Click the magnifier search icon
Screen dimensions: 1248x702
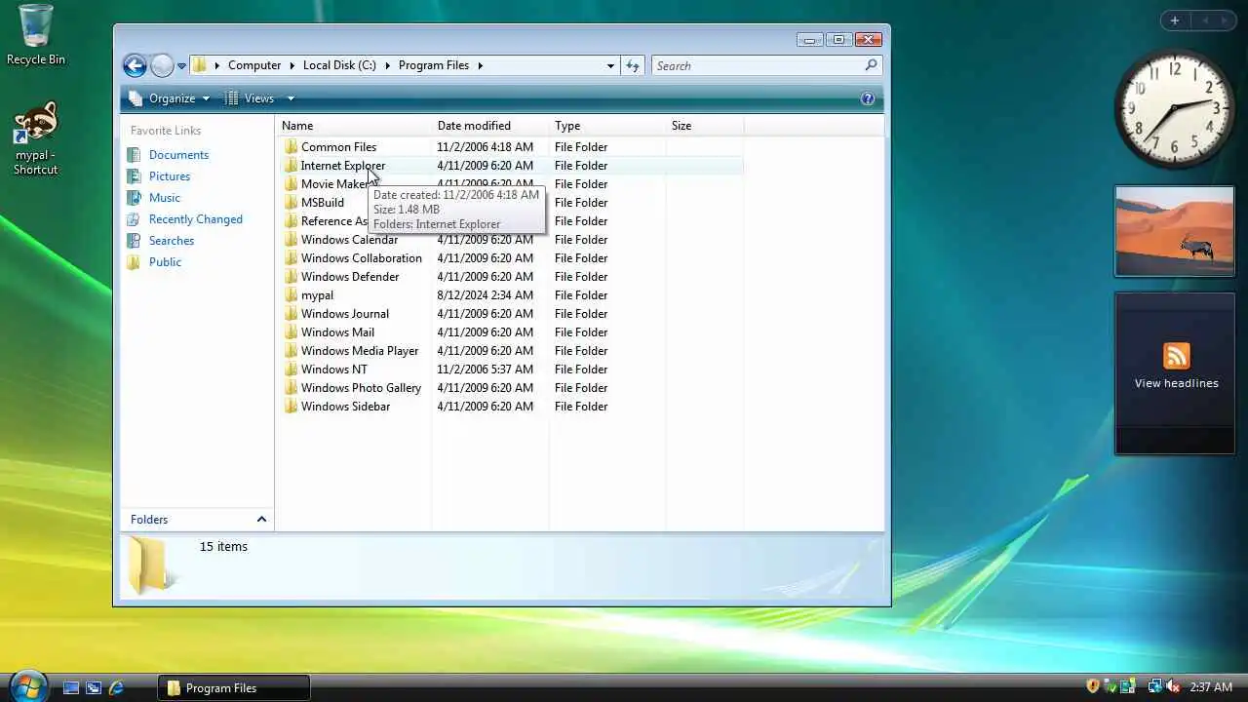coord(871,65)
